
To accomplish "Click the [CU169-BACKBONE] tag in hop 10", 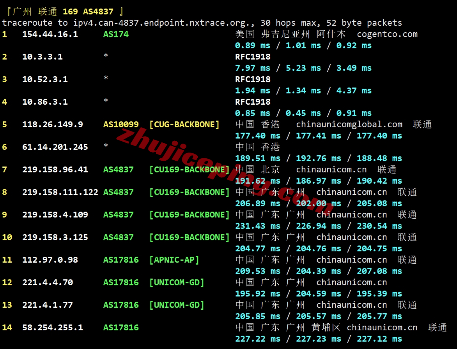I will pyautogui.click(x=189, y=237).
